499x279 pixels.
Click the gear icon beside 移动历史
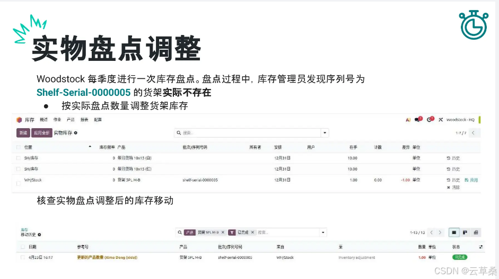39,235
